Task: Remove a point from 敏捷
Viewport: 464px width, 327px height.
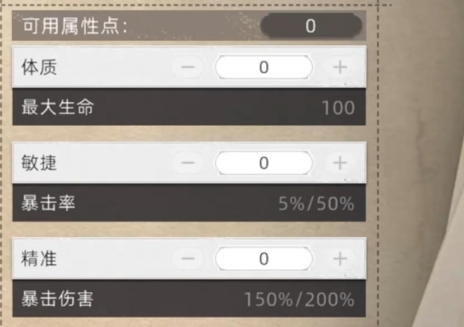Action: (x=188, y=163)
